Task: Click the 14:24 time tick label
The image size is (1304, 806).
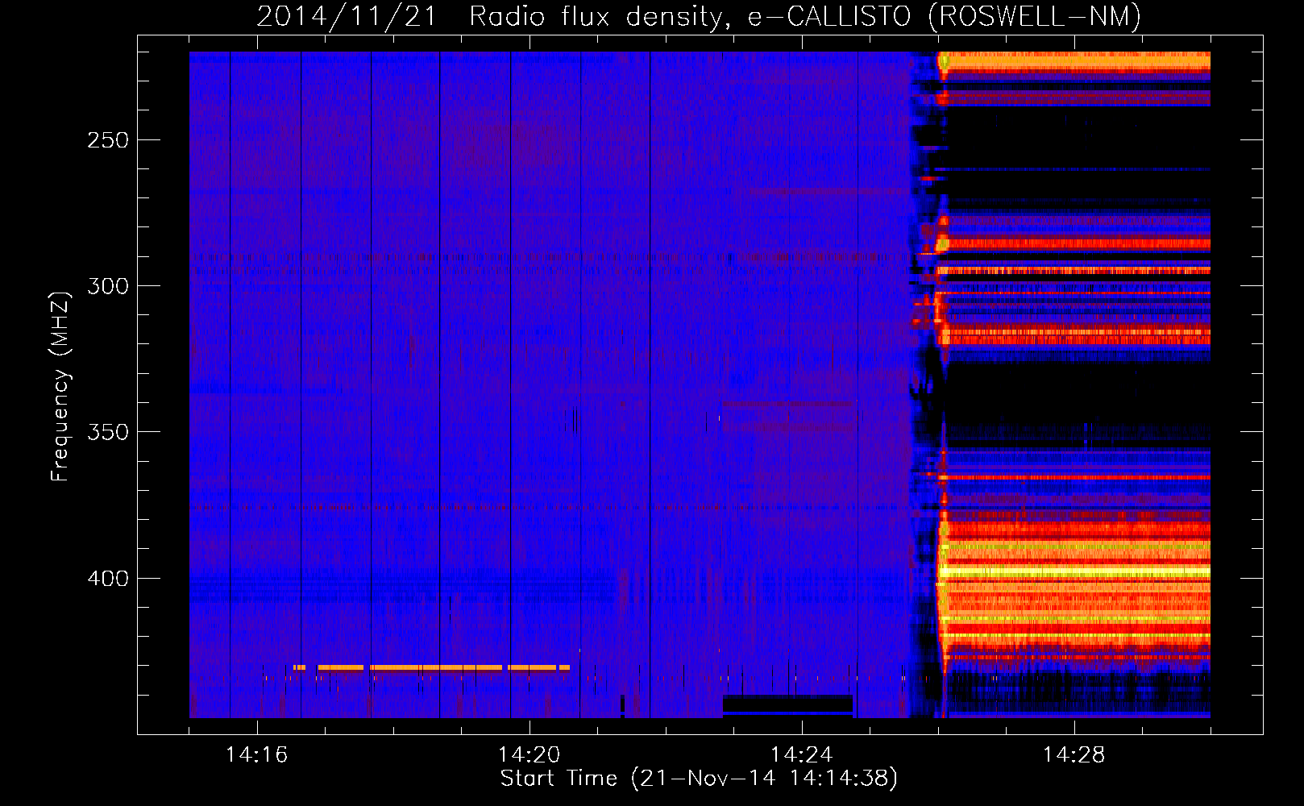Action: click(x=801, y=755)
